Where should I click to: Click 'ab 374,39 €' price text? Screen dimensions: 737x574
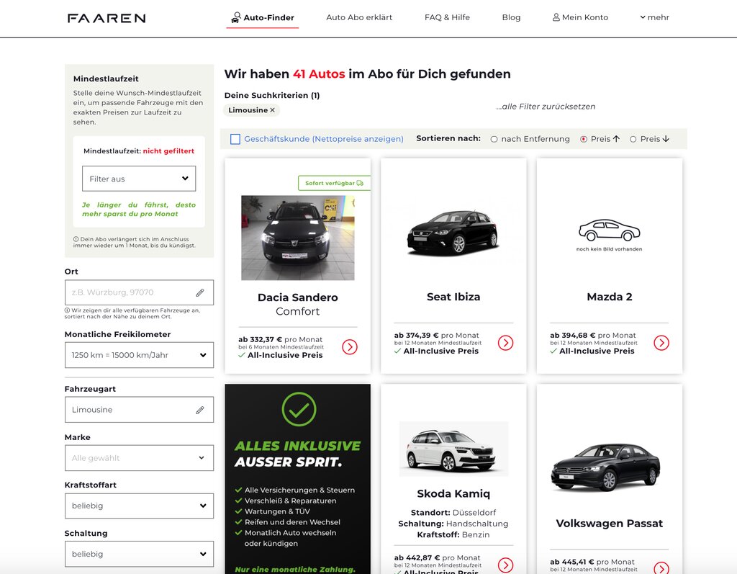tap(417, 335)
